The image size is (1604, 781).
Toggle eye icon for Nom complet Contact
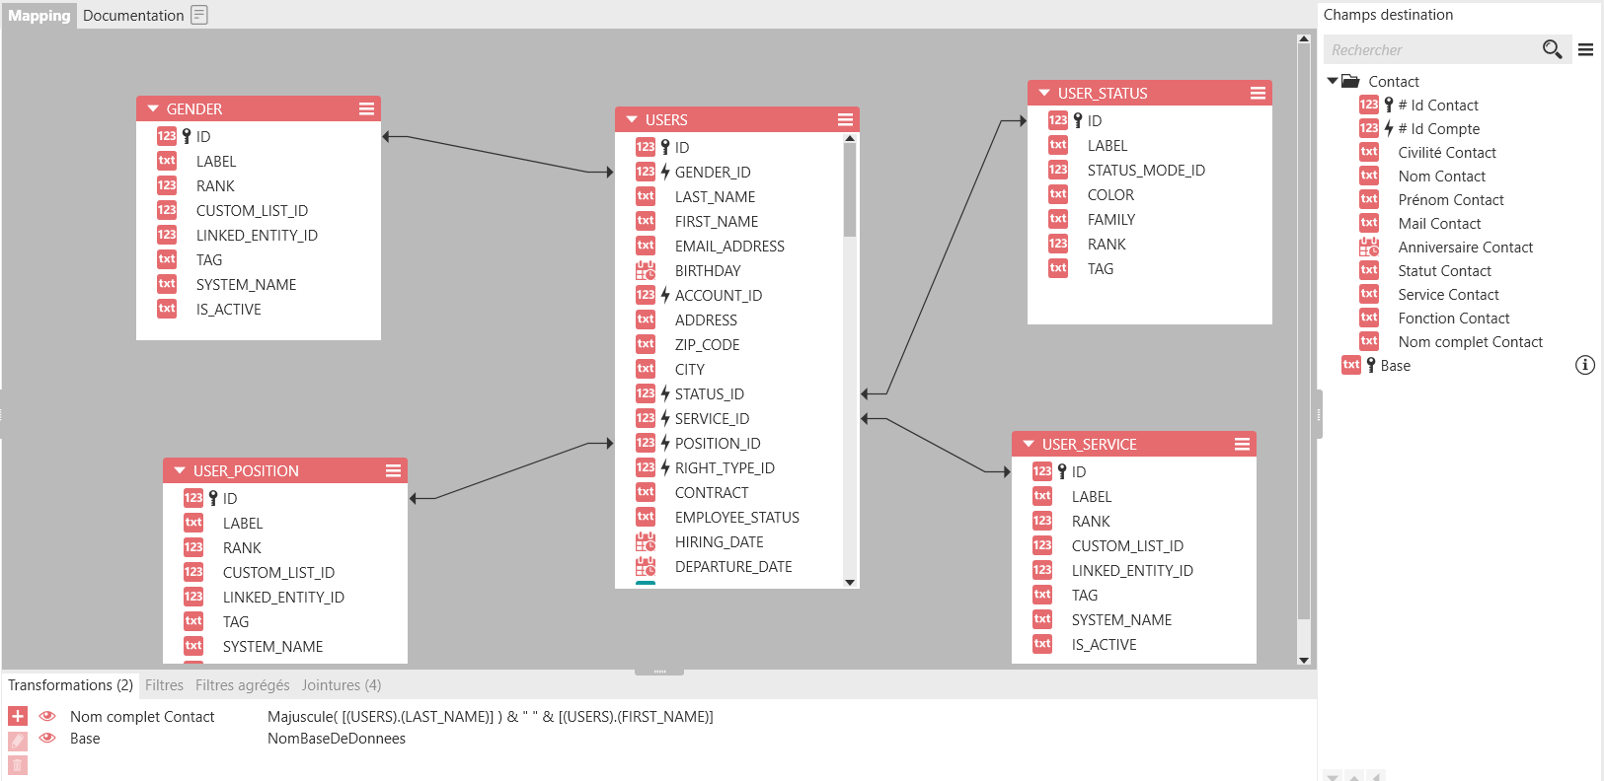(47, 716)
